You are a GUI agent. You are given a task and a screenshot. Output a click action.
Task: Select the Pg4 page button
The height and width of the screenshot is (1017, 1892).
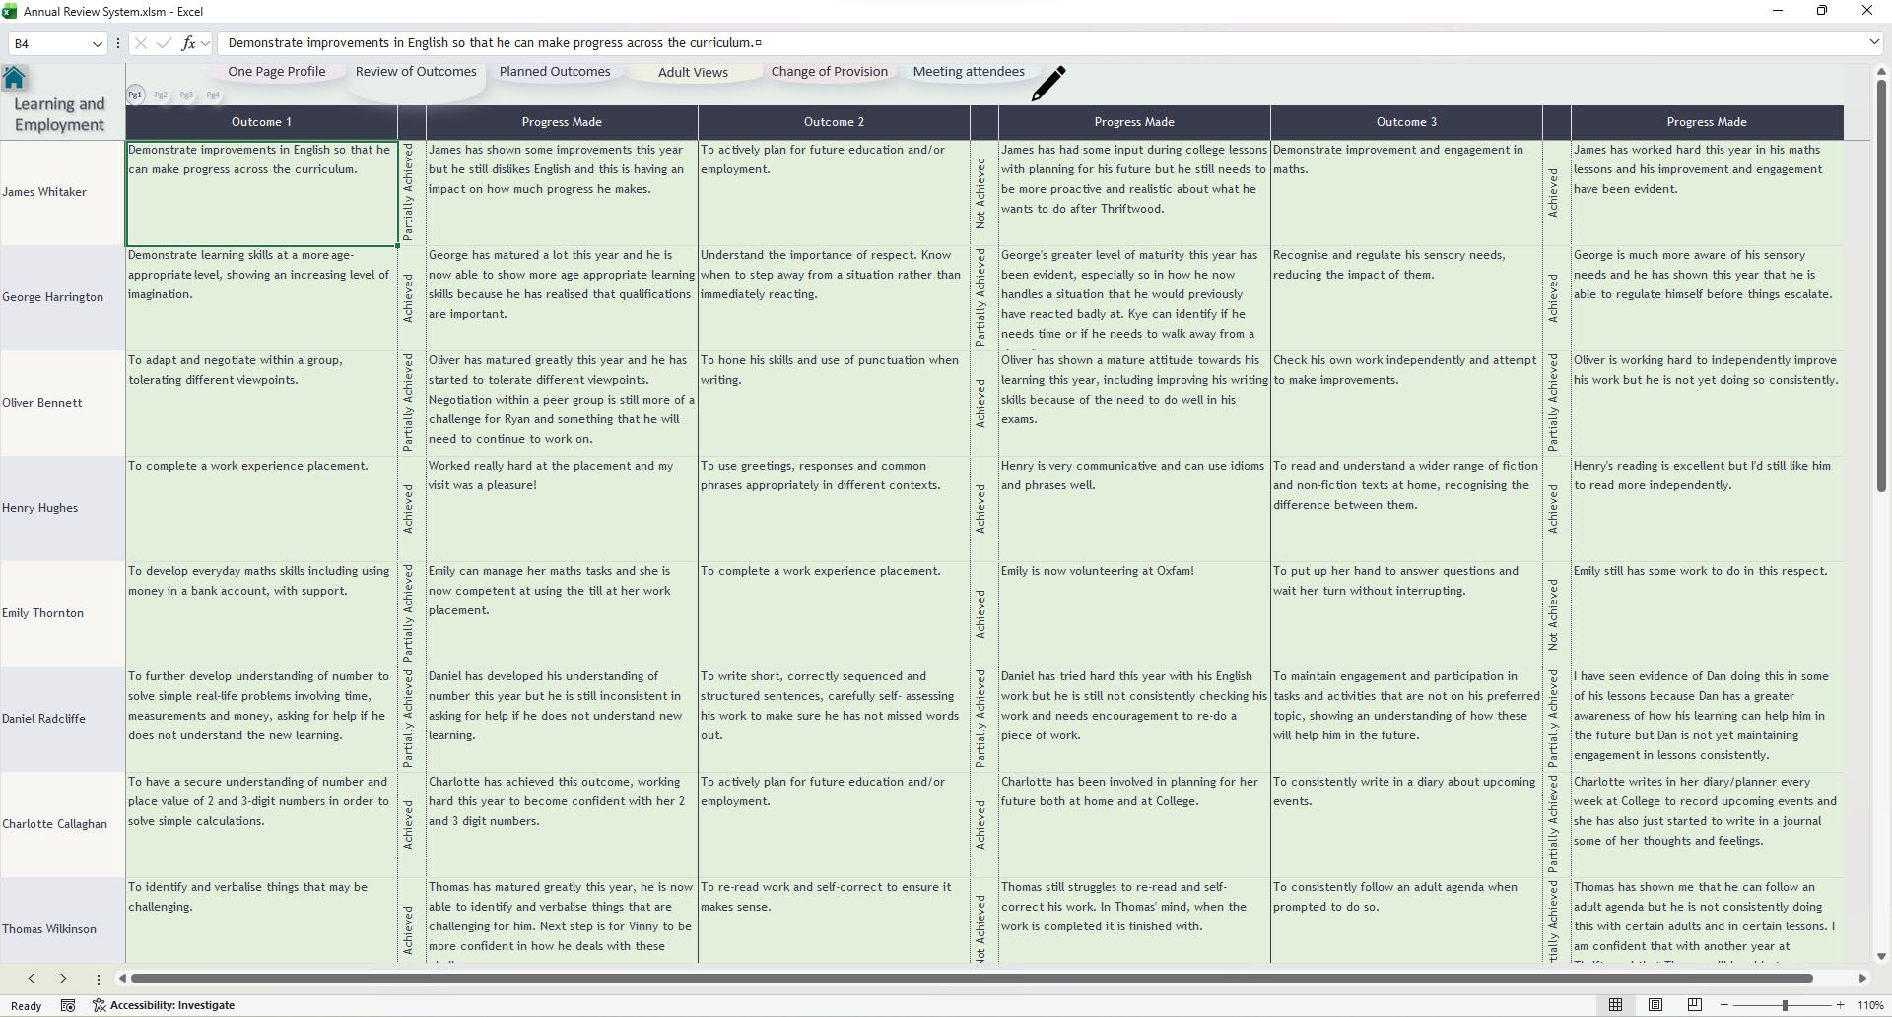[213, 95]
